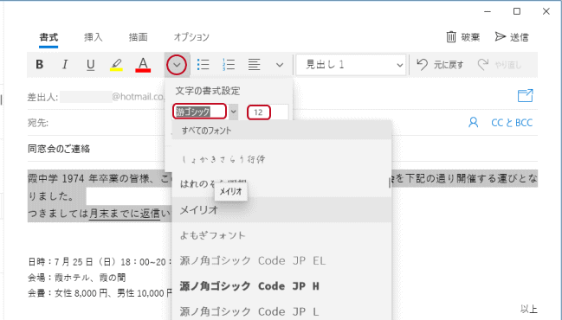
Task: Switch to the 描画 tab
Action: tap(138, 37)
